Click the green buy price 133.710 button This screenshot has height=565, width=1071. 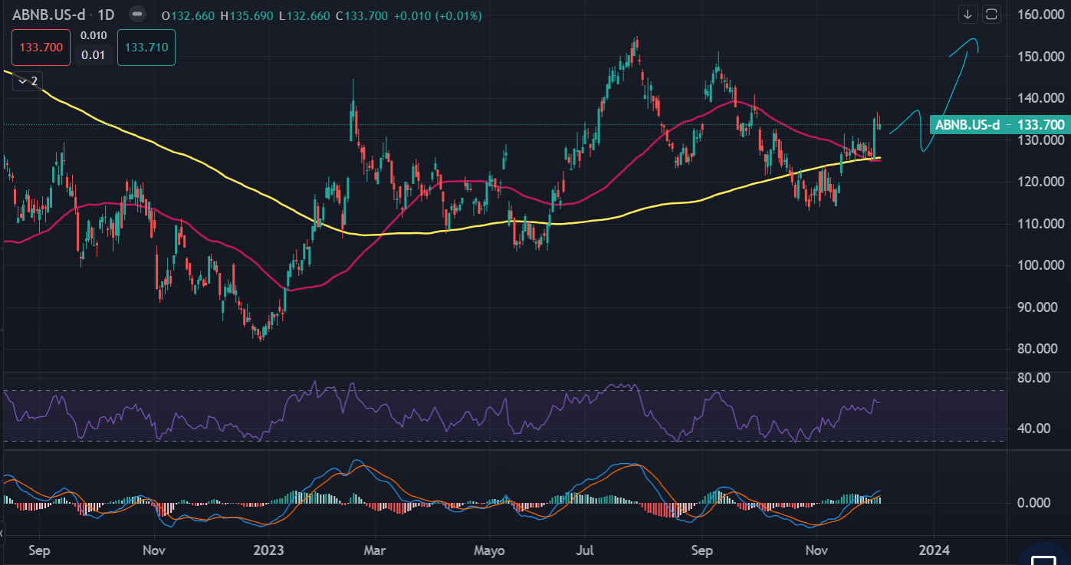click(146, 48)
